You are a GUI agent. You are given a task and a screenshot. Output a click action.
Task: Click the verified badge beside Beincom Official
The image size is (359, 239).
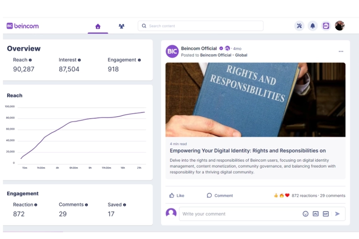click(221, 48)
